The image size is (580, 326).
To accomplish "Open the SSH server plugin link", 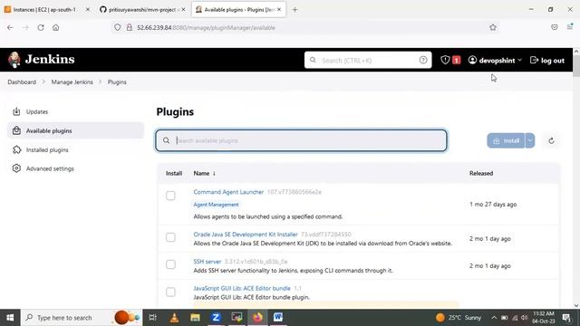I will tap(208, 262).
